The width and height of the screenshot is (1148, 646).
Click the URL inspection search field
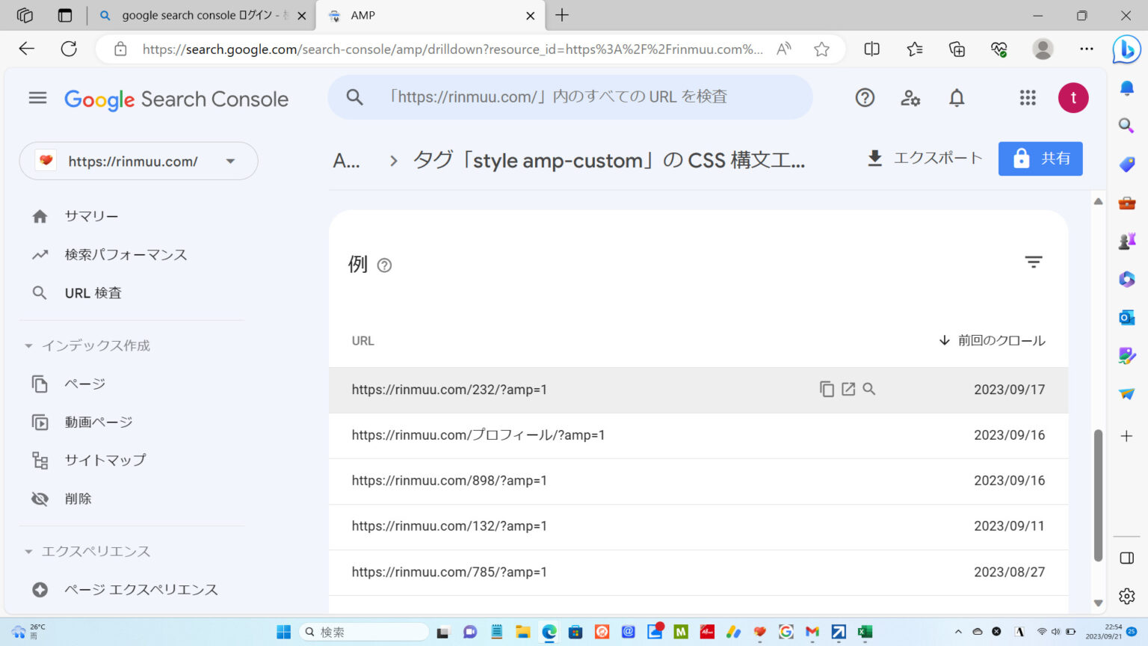(570, 96)
